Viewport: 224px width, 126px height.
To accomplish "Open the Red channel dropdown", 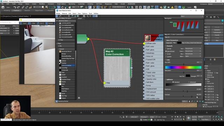I will tap(193, 49).
